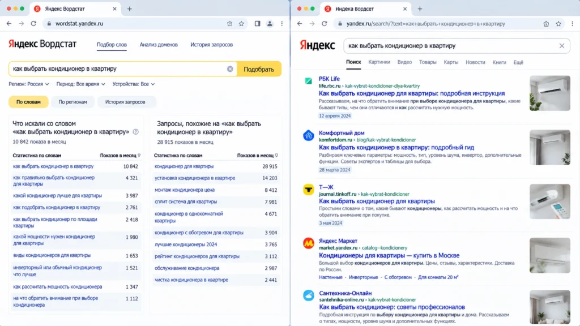Open the РБК Life result thumbnail image

tap(549, 93)
